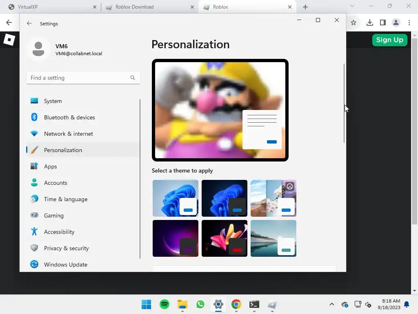Open Gaming settings category

[x=82, y=215]
